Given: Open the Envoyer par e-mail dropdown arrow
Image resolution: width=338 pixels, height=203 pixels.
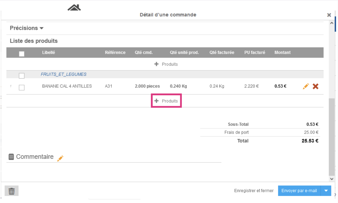Looking at the screenshot, I should coord(326,191).
